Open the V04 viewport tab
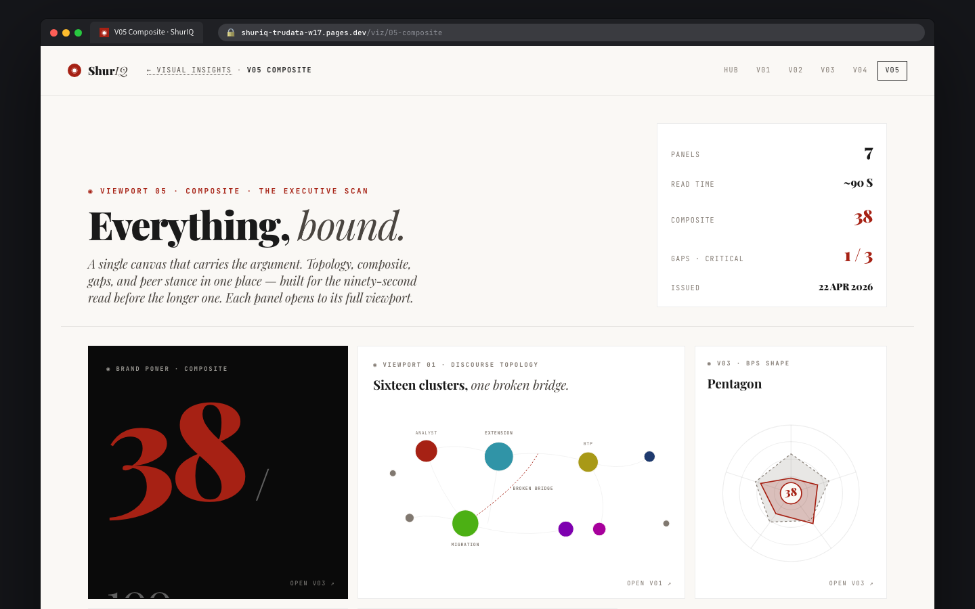Image resolution: width=975 pixels, height=609 pixels. tap(860, 70)
